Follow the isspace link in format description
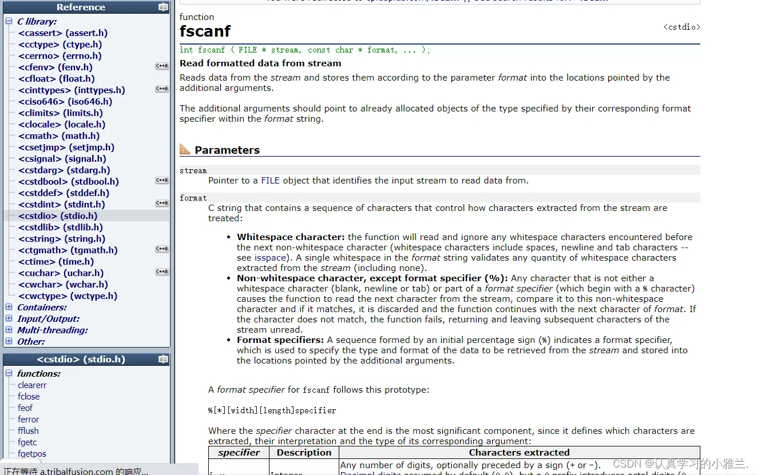757x475 pixels. click(x=271, y=258)
